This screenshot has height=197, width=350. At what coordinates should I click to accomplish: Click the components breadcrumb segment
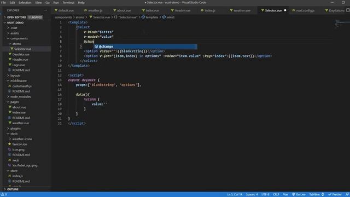[63, 17]
